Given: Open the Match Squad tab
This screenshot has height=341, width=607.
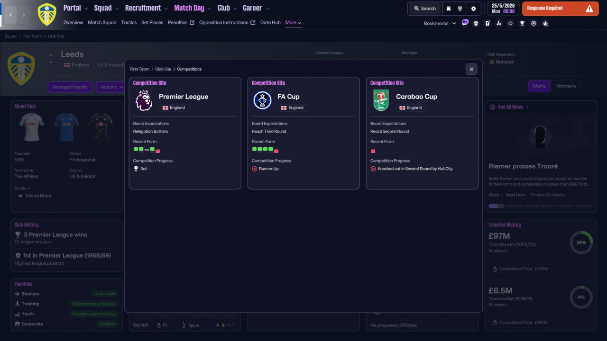Looking at the screenshot, I should pyautogui.click(x=102, y=23).
